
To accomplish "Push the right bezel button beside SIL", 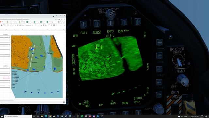I will point(159,95).
